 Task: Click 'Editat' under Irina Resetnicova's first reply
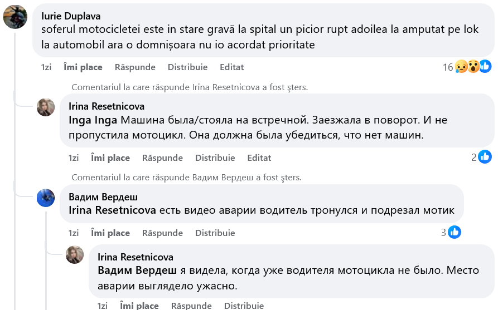pyautogui.click(x=259, y=158)
